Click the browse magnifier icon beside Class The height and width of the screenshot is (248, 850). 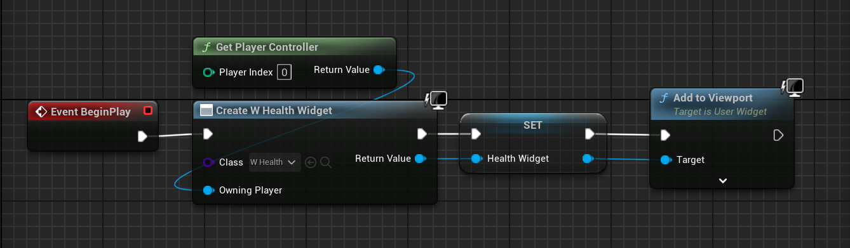pos(326,162)
